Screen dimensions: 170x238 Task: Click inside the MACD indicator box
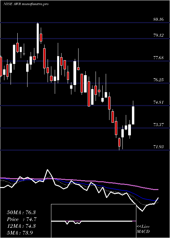point(93,221)
